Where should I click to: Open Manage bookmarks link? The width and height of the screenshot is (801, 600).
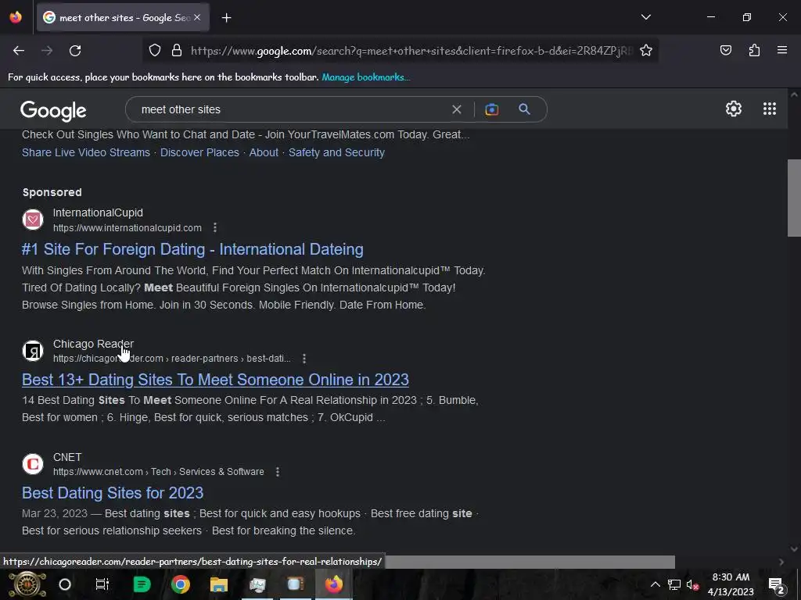pos(366,77)
